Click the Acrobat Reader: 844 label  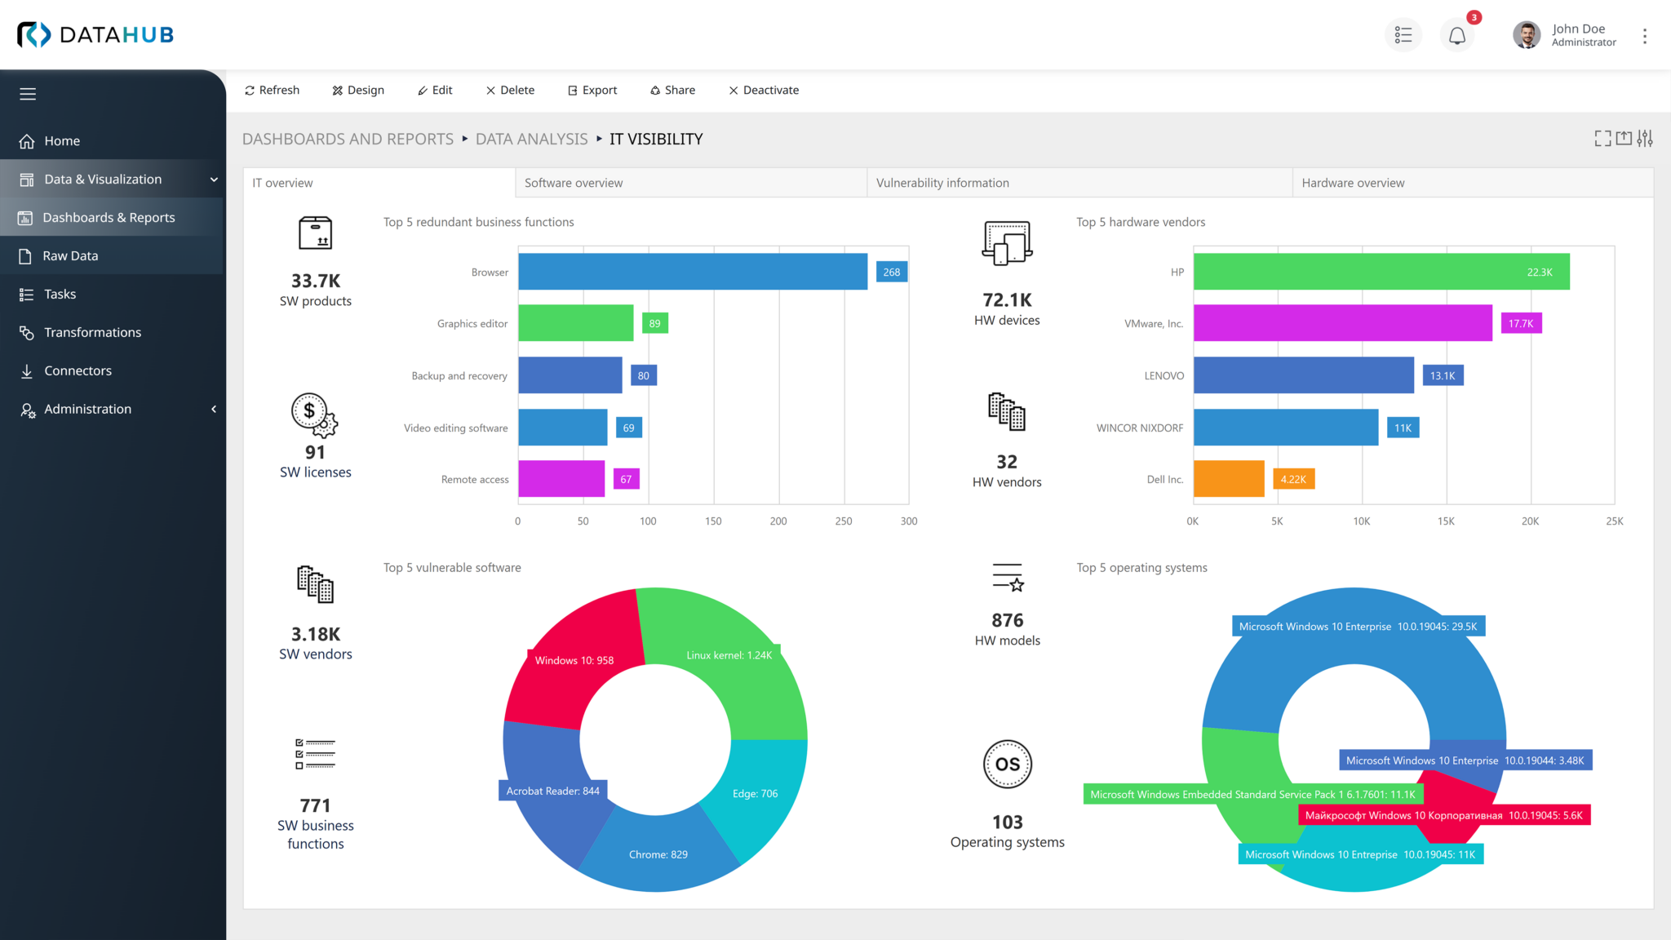click(x=552, y=791)
